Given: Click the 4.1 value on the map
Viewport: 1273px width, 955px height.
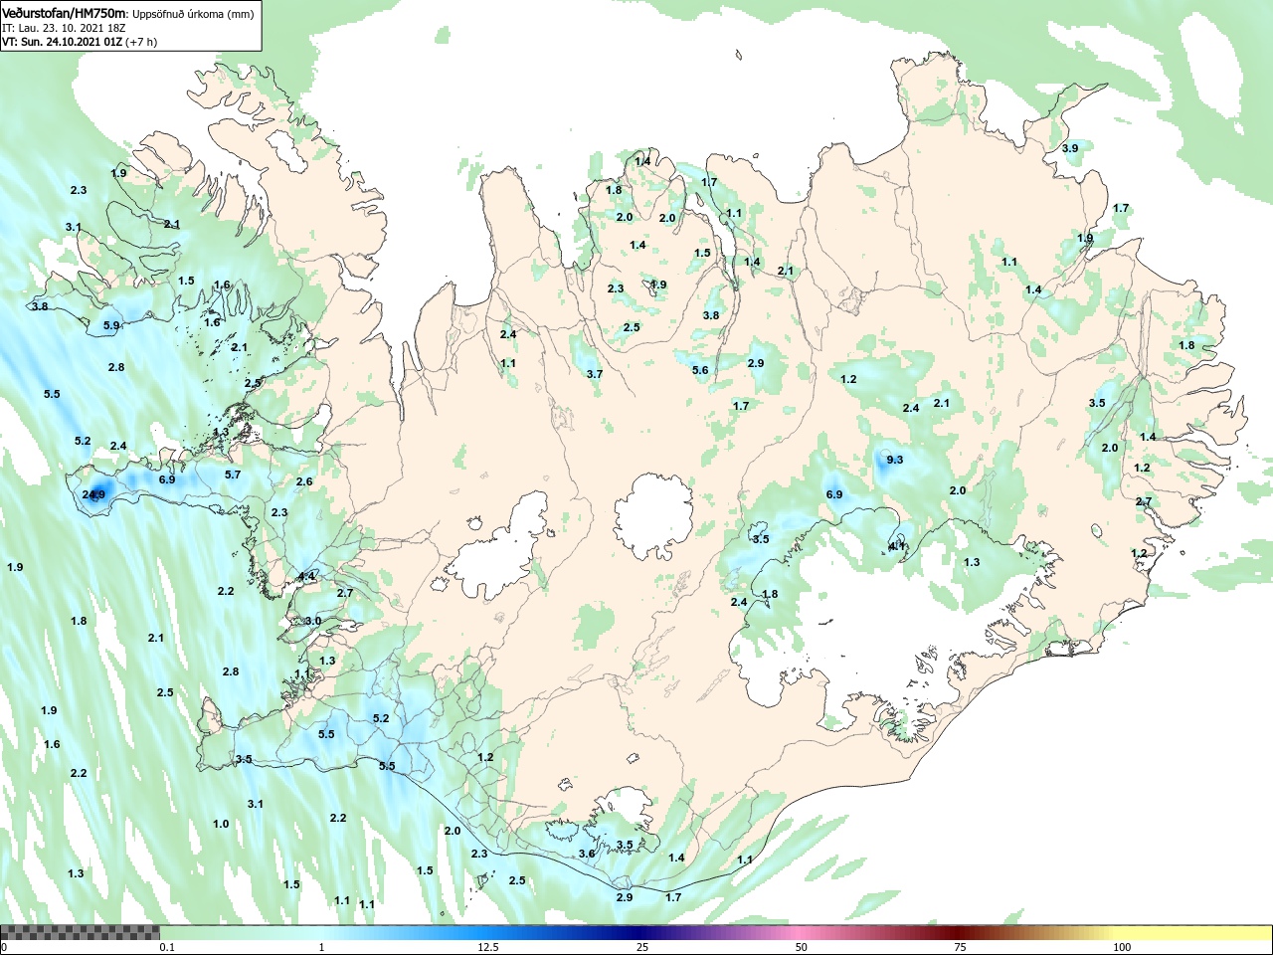Looking at the screenshot, I should [897, 546].
